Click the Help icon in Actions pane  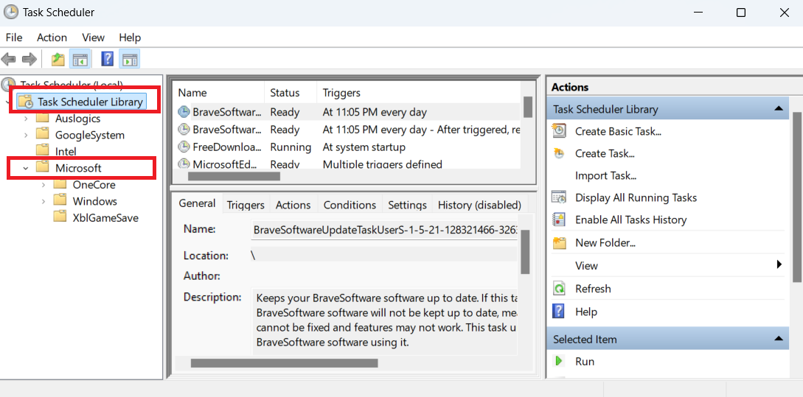[559, 311]
